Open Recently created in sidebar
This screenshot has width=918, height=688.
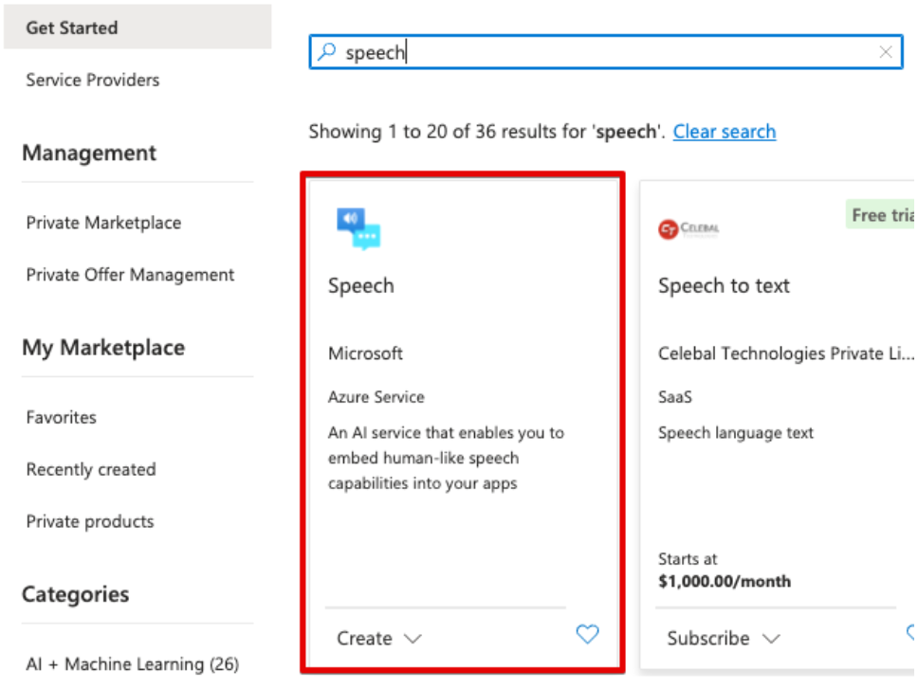(x=91, y=469)
